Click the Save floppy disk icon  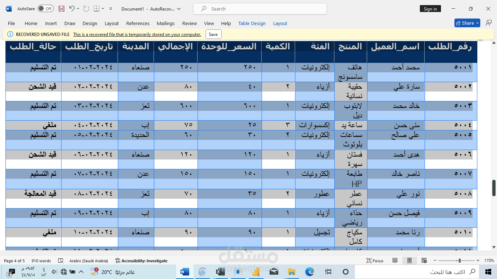pos(61,9)
